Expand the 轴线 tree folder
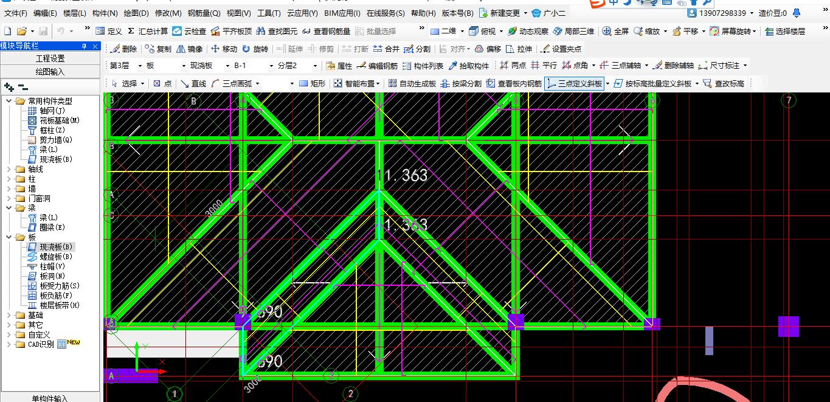The height and width of the screenshot is (402, 830). point(9,169)
